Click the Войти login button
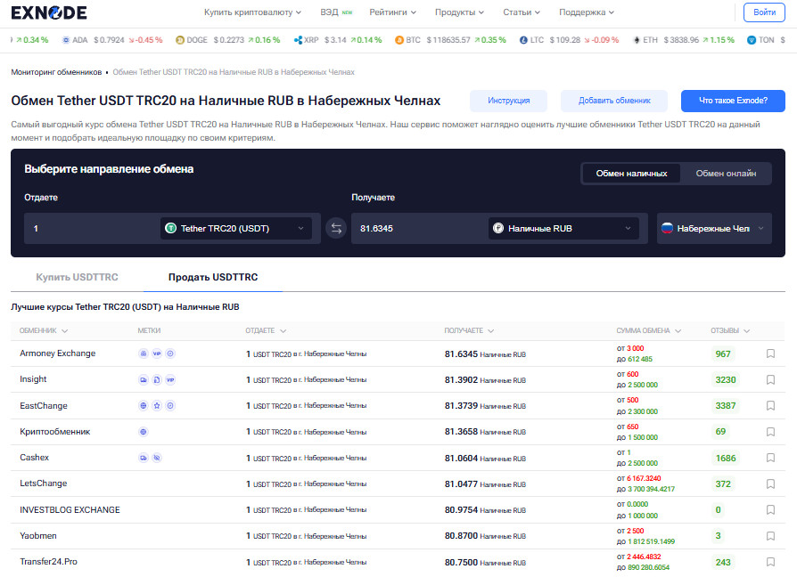The width and height of the screenshot is (797, 577). point(764,12)
